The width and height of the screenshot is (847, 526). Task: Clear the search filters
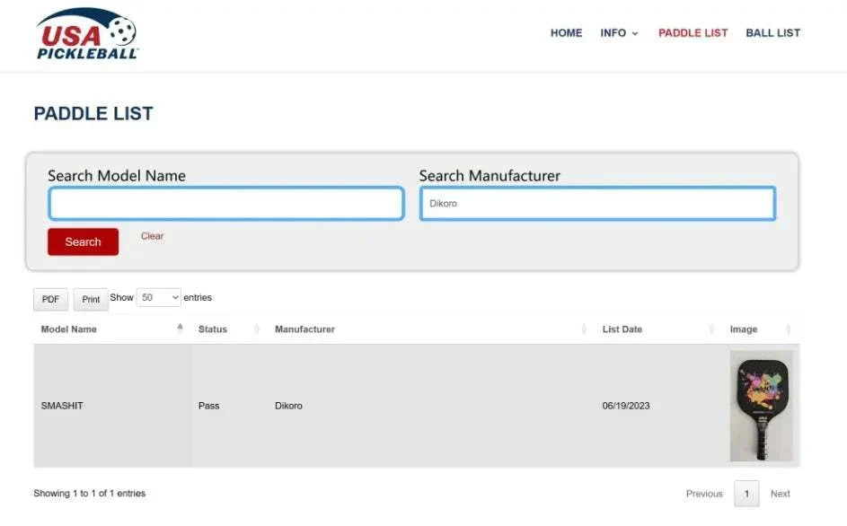[x=152, y=236]
